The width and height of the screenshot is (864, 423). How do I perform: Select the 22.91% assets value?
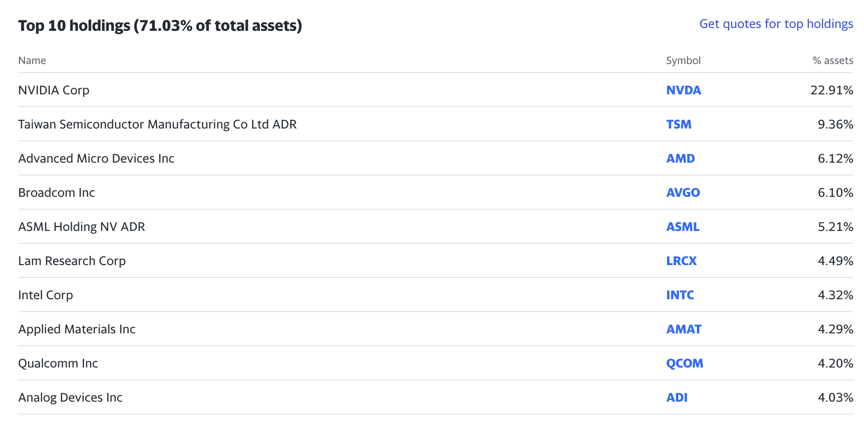[832, 90]
